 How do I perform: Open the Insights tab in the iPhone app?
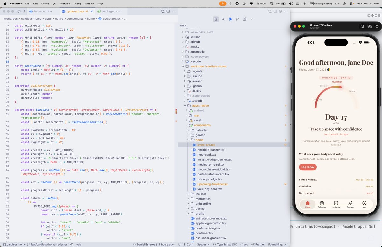pos(336,204)
